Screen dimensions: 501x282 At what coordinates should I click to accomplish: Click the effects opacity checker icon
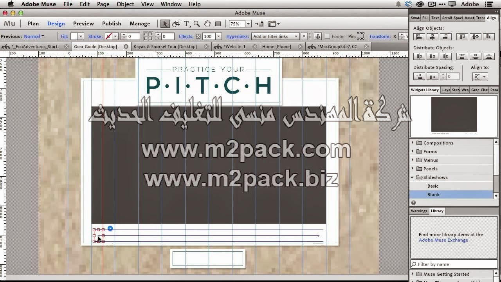[x=198, y=36]
